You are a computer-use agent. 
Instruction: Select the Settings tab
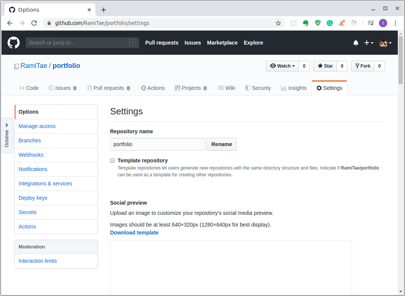(329, 88)
